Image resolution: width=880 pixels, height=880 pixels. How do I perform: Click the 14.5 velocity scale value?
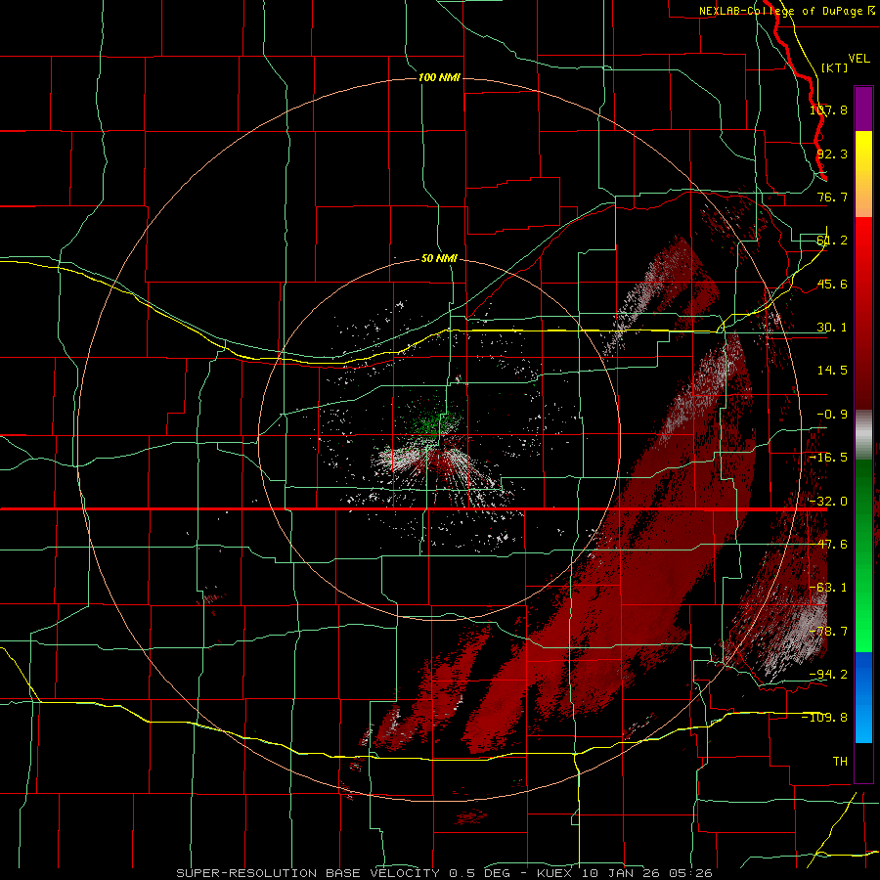832,371
